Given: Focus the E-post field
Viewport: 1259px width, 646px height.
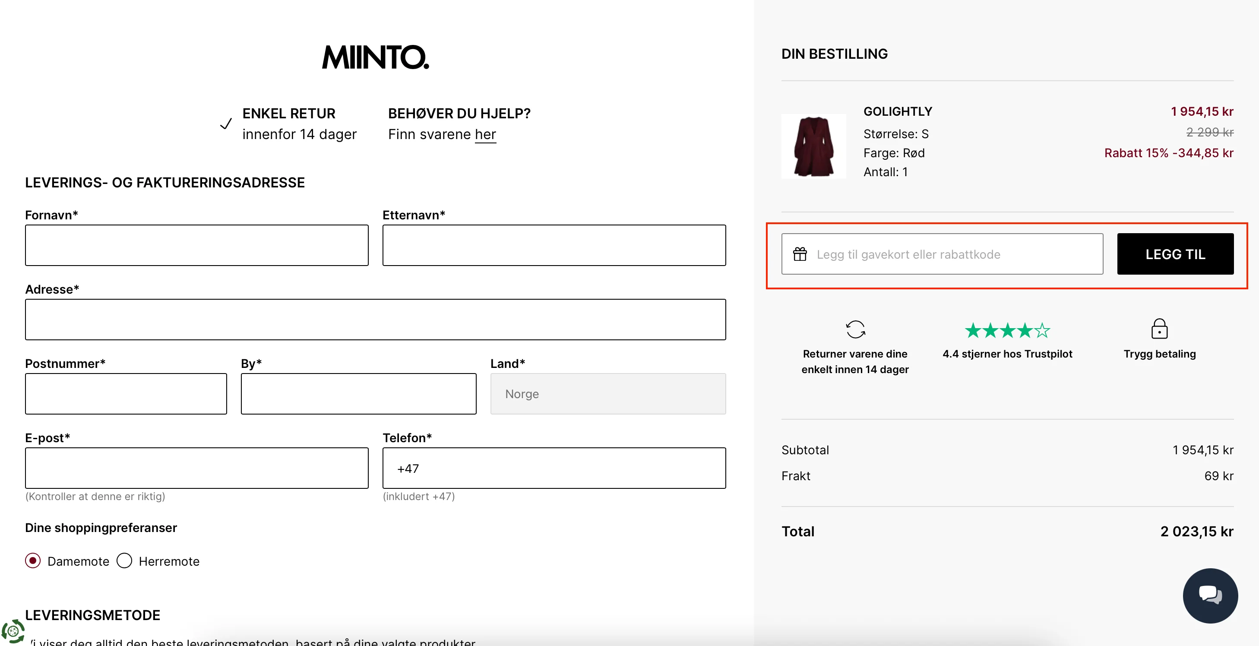Looking at the screenshot, I should pyautogui.click(x=196, y=468).
